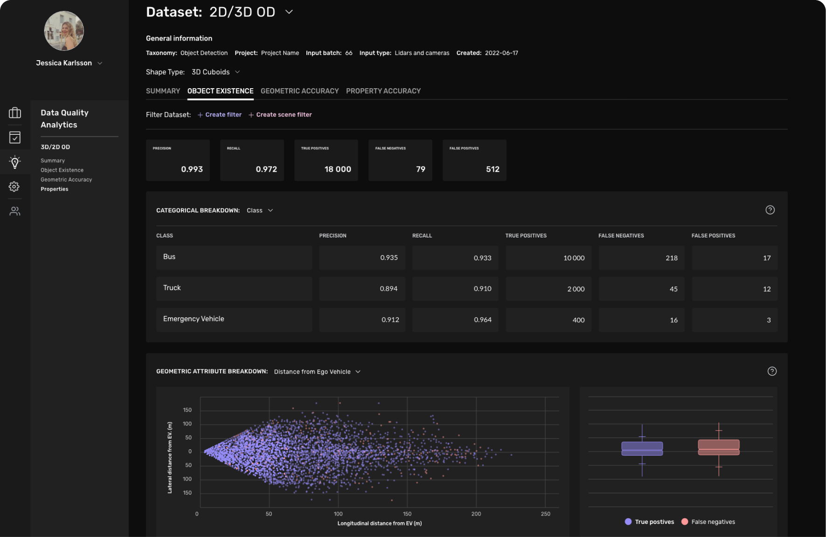Open Summary in the sidebar menu
Screen dimensions: 826x537
click(53, 160)
